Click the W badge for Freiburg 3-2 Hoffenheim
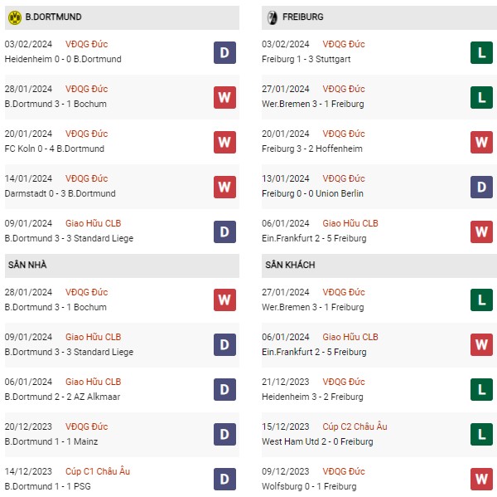The width and height of the screenshot is (497, 497). click(481, 142)
